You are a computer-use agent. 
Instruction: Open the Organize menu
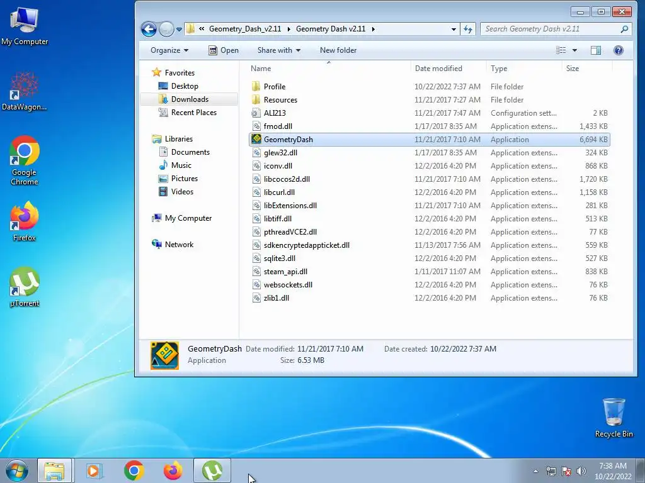[169, 50]
